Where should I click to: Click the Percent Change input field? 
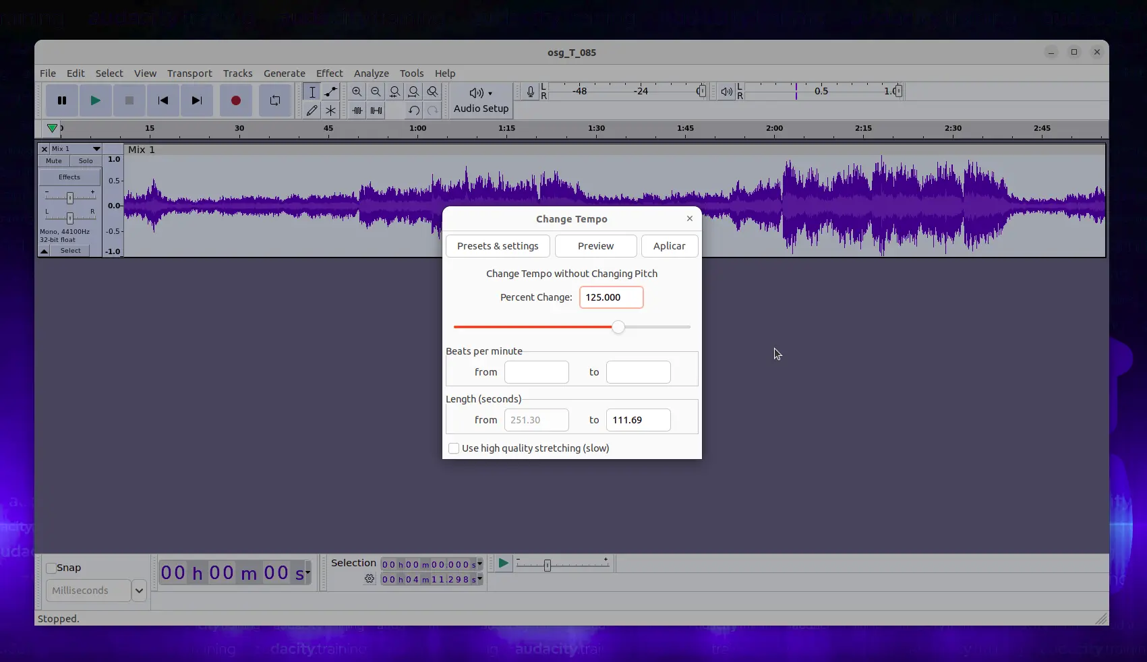[612, 297]
